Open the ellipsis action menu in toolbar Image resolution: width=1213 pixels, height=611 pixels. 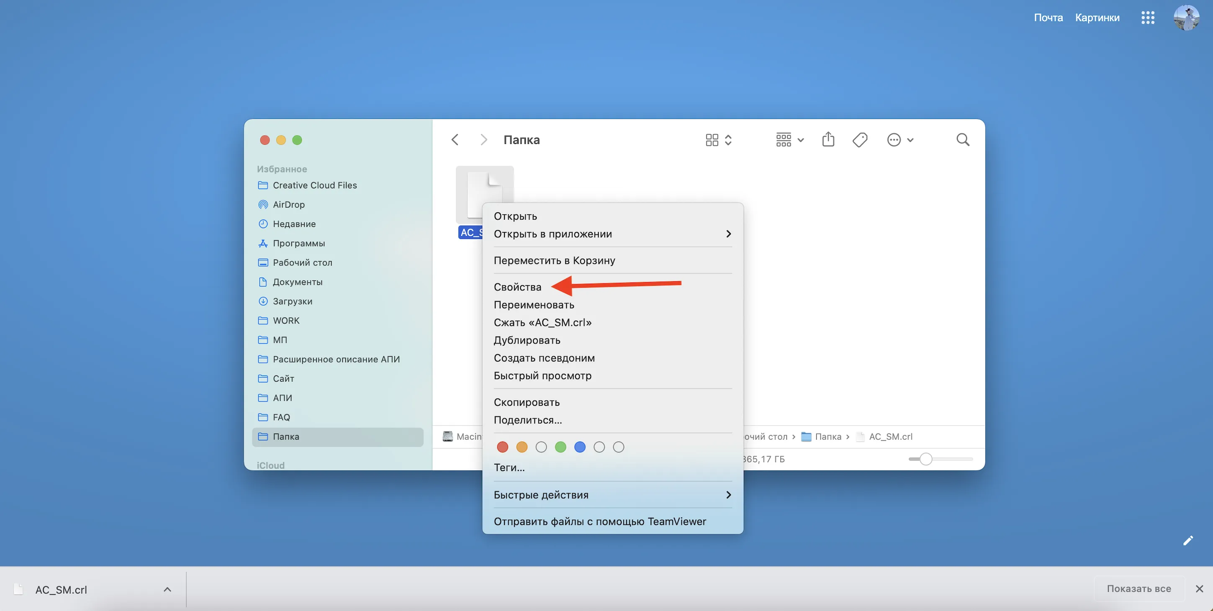click(900, 140)
